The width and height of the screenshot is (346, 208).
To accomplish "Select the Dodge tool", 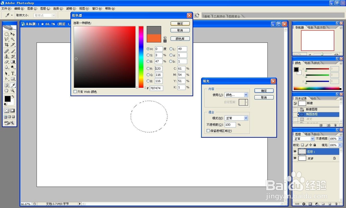I will (13, 67).
